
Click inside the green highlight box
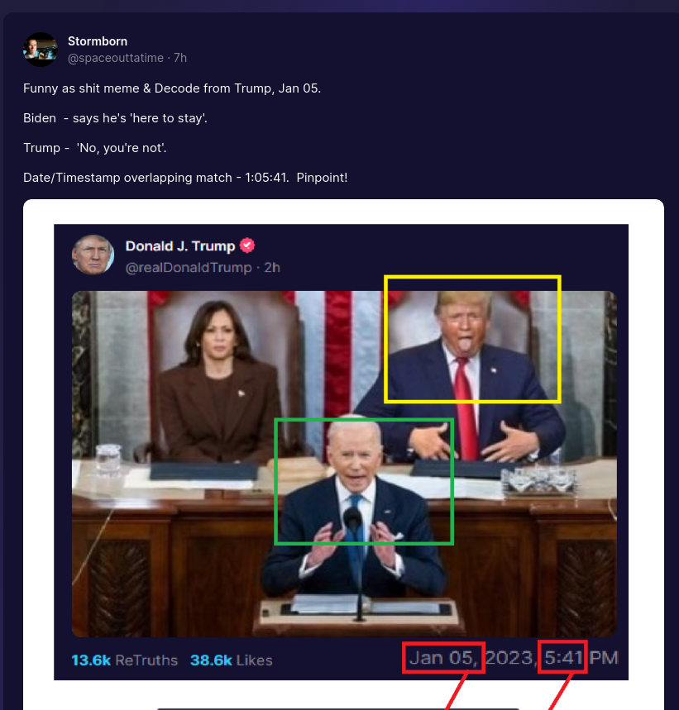364,481
